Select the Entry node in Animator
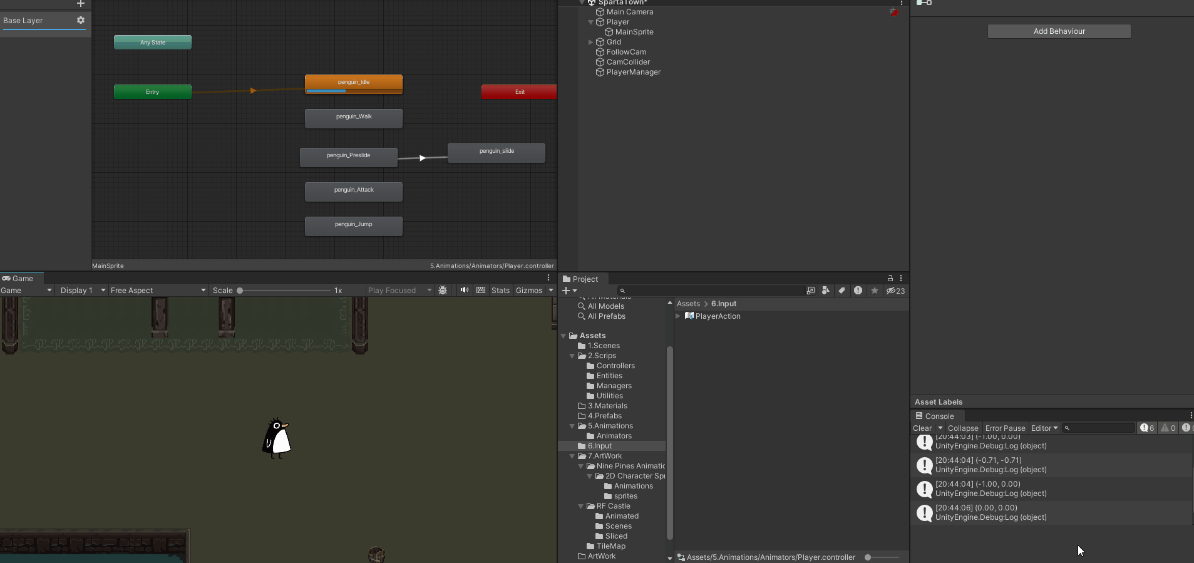Screen dimensions: 1194x563 coord(153,91)
